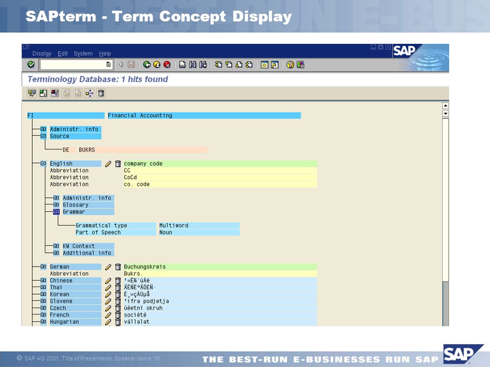Click the second application toolbar icon with arrow

tap(43, 93)
